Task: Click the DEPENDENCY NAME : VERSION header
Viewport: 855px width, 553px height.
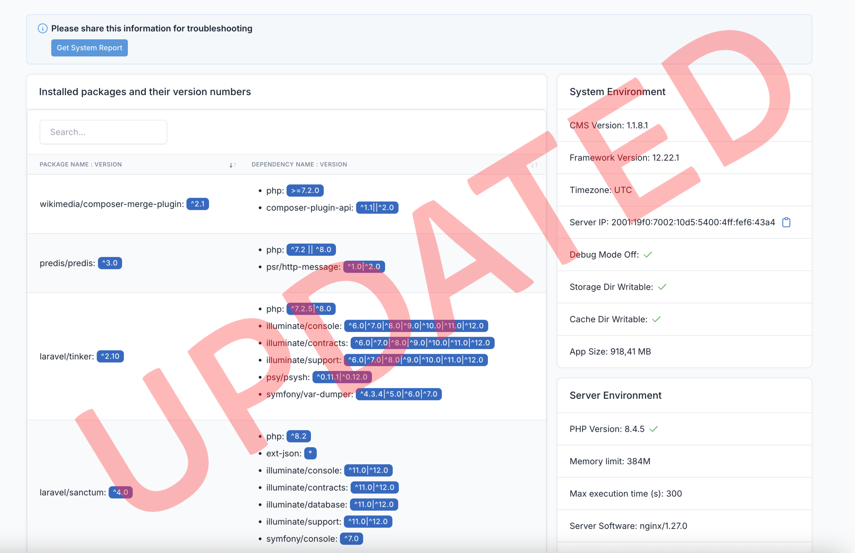Action: [299, 165]
